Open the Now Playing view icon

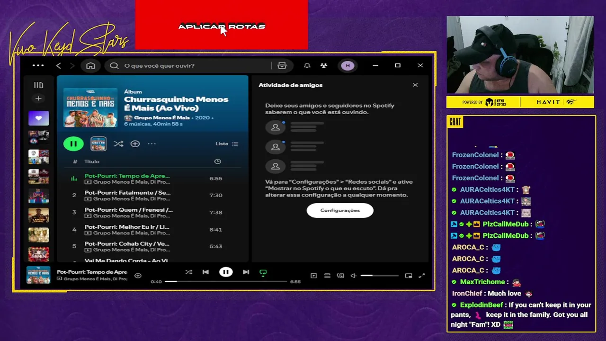point(313,276)
